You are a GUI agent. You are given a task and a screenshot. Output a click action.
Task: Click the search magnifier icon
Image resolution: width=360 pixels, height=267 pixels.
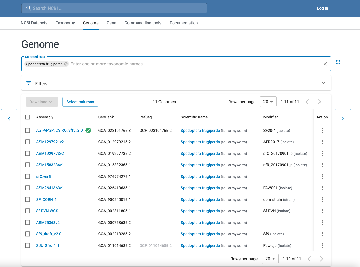(x=29, y=8)
